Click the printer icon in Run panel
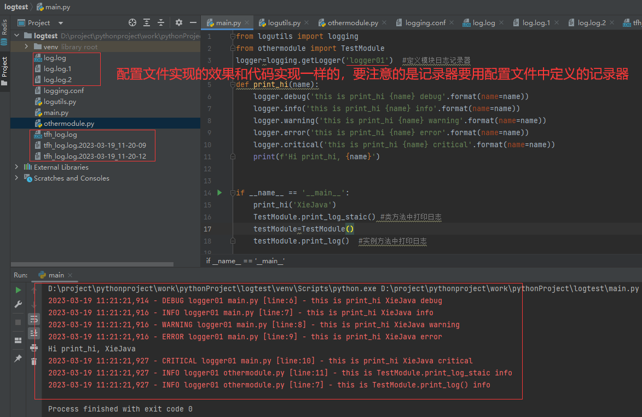The height and width of the screenshot is (417, 642). point(34,347)
